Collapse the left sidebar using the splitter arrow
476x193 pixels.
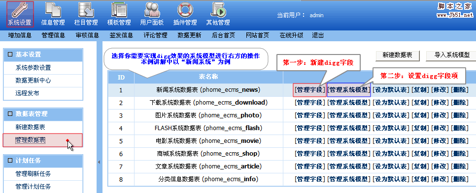point(99,162)
